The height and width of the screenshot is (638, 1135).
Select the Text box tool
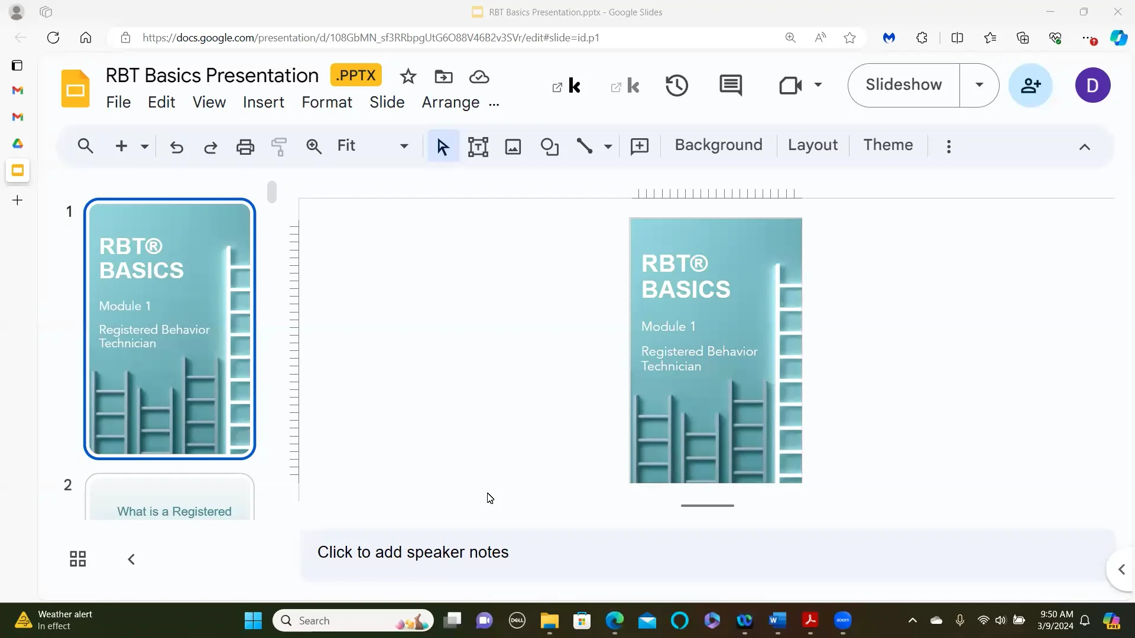[x=478, y=146]
